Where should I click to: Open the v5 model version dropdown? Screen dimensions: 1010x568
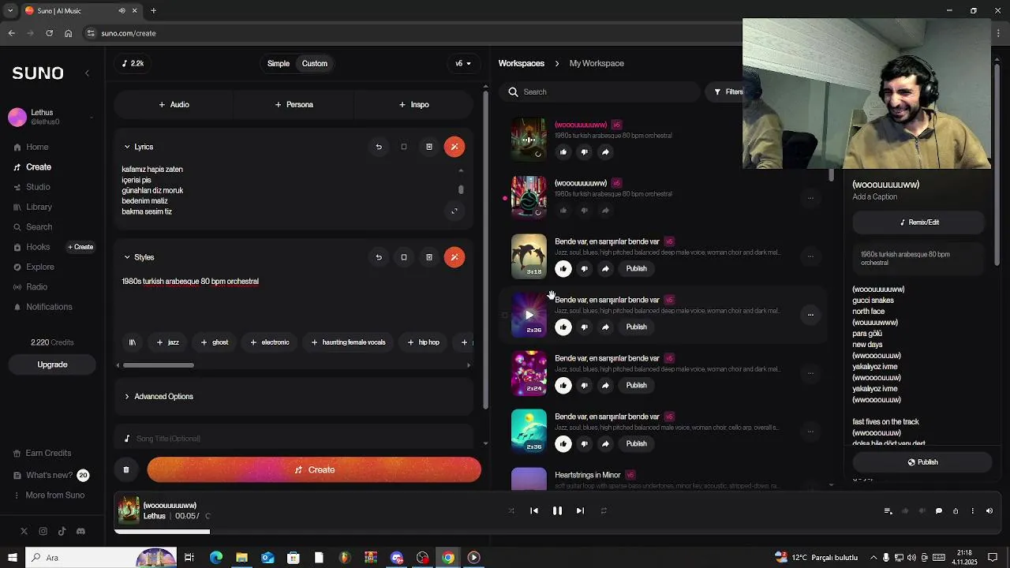point(463,64)
